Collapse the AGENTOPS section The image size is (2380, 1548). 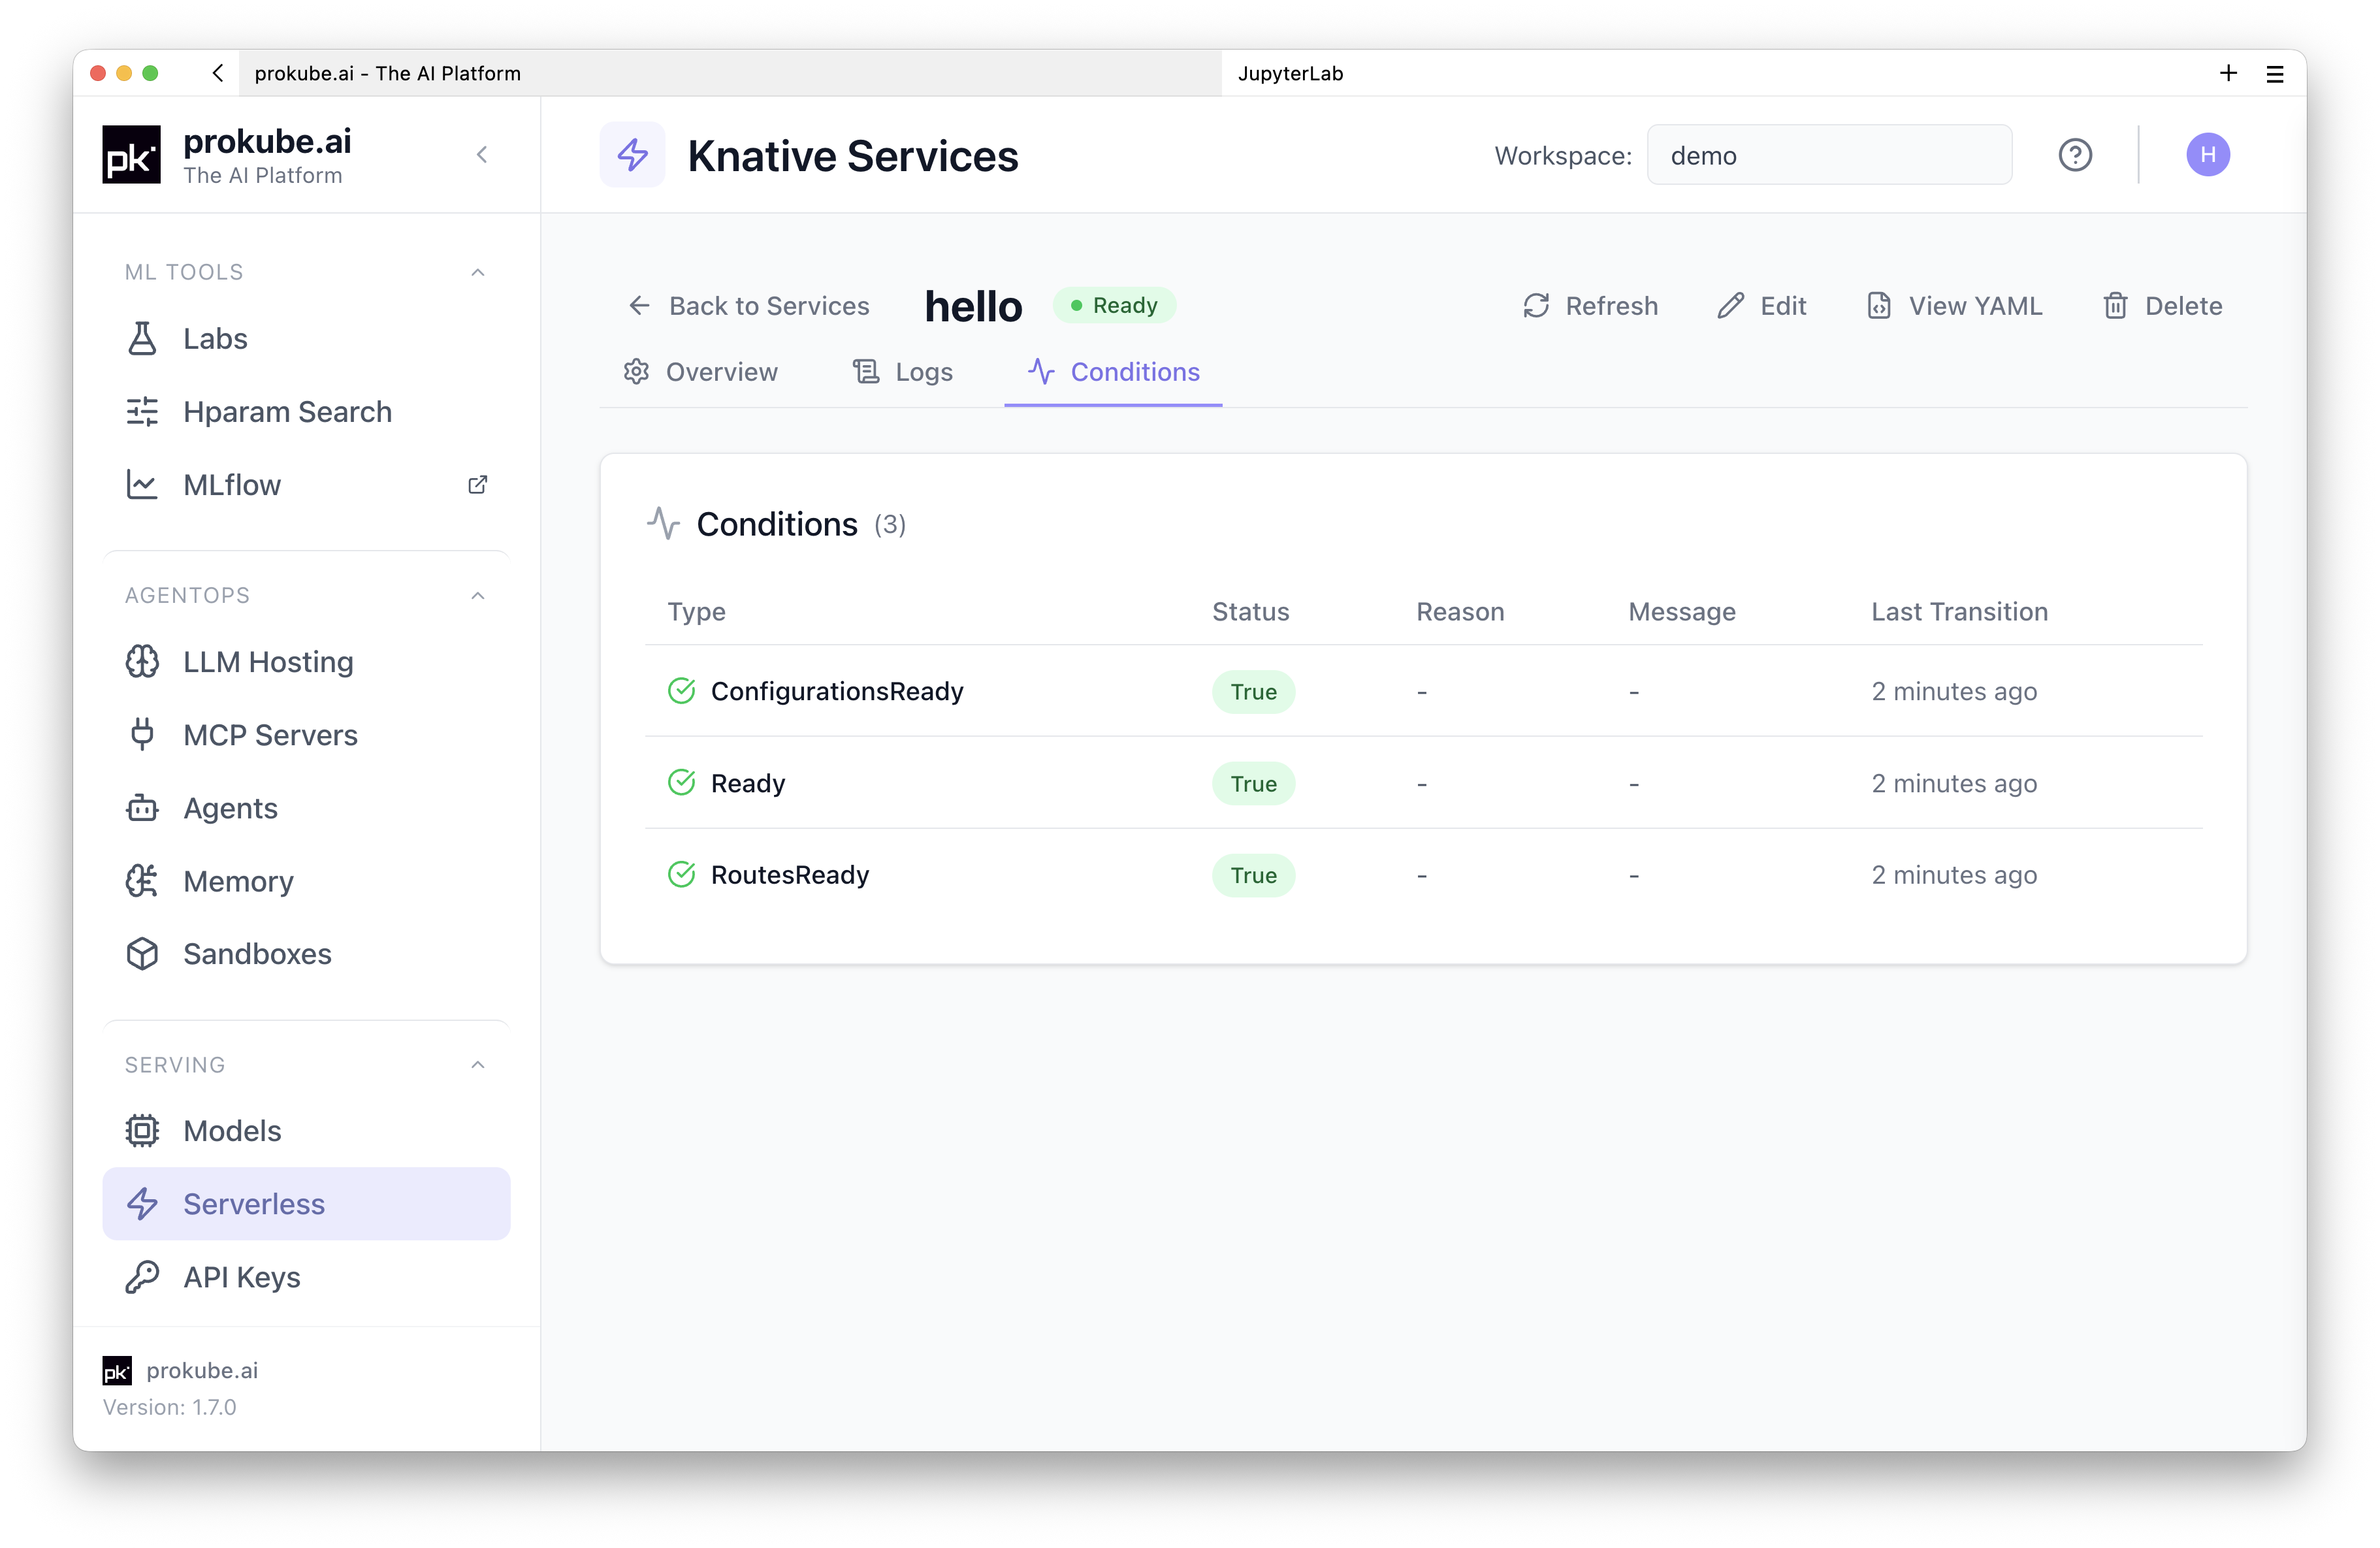478,595
